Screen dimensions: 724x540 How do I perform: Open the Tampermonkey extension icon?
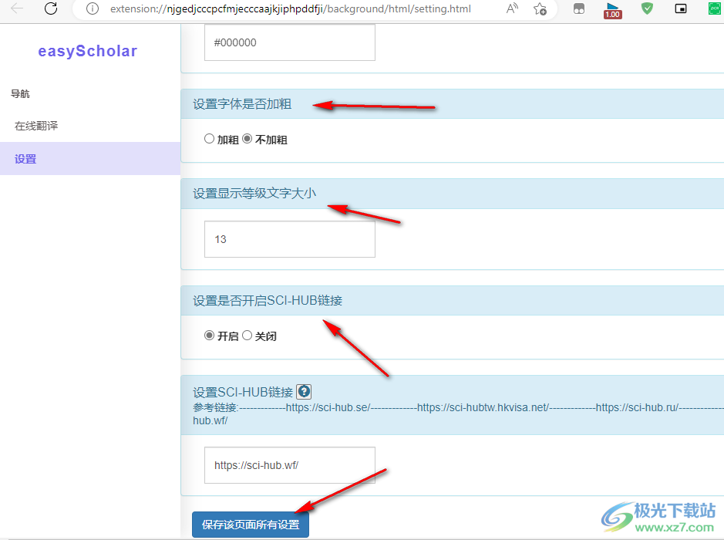[x=578, y=8]
